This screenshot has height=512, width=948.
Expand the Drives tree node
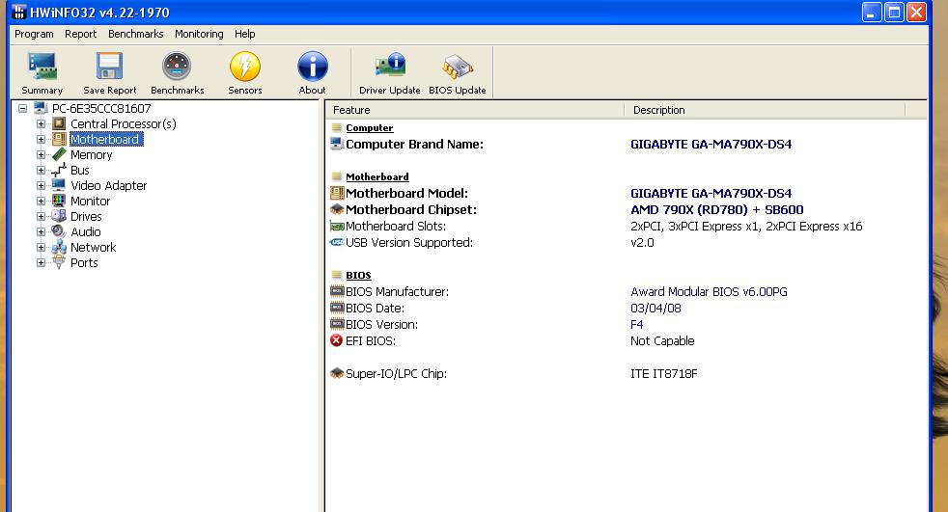pyautogui.click(x=42, y=216)
